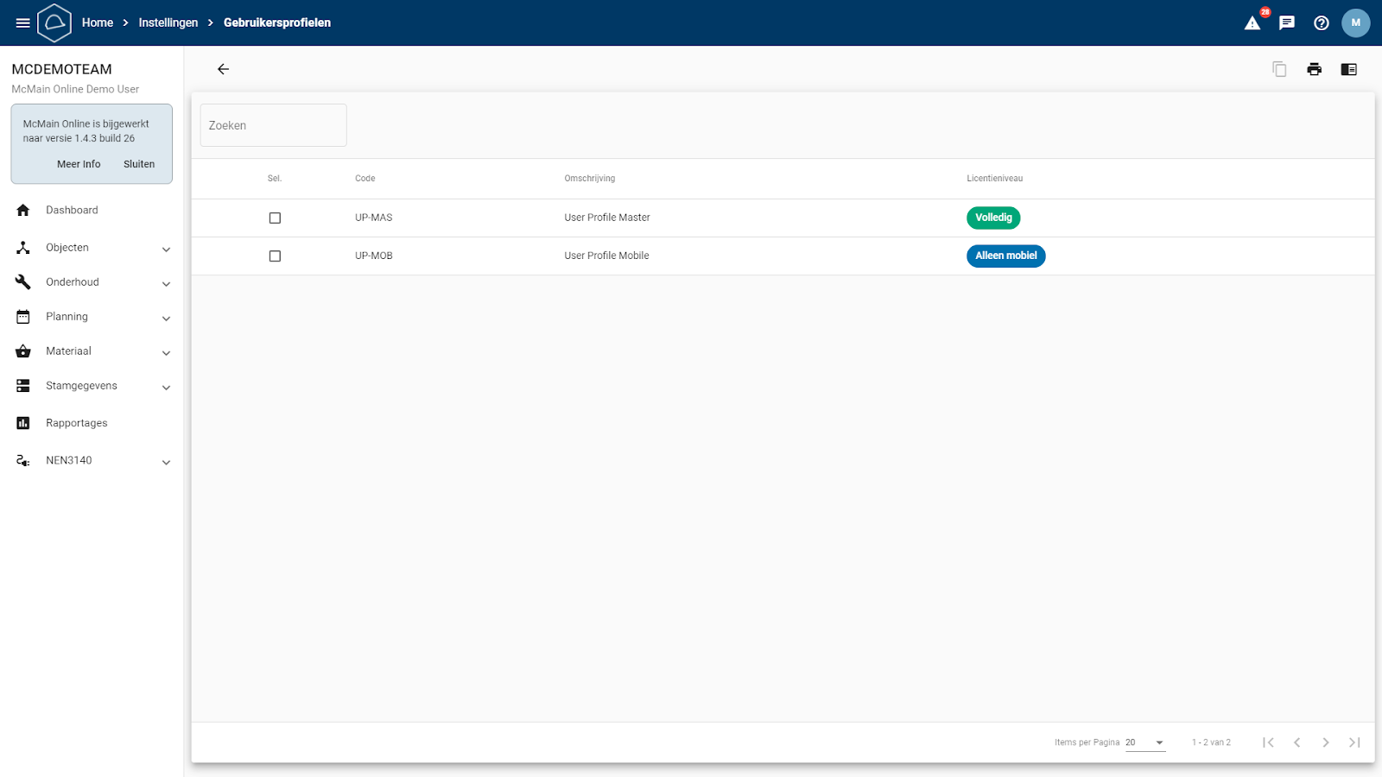This screenshot has height=777, width=1382.
Task: Dismiss the update notice with Sluiten
Action: pos(139,164)
